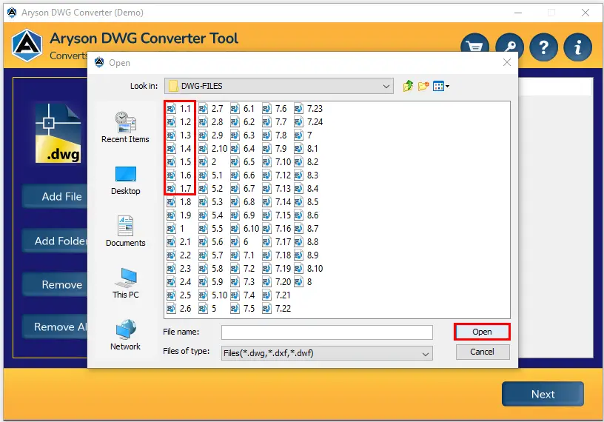Select file 1.4
604x422 pixels.
(179, 149)
